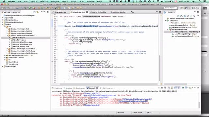The width and height of the screenshot is (209, 117).
Task: Click the Print toolbar icon
Action: 17,8
